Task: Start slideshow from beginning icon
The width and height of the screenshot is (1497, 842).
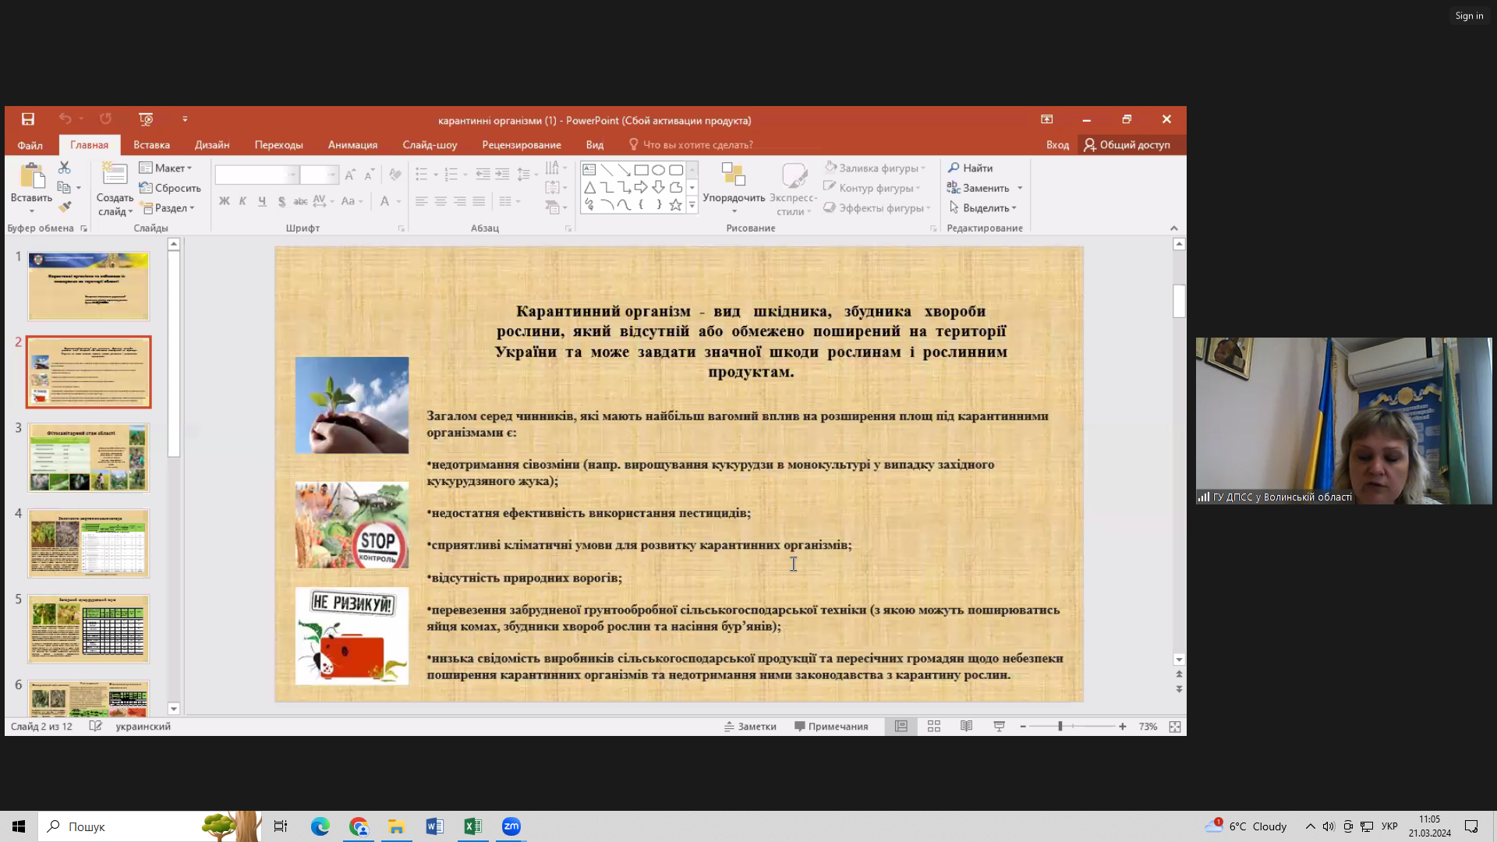Action: (146, 119)
